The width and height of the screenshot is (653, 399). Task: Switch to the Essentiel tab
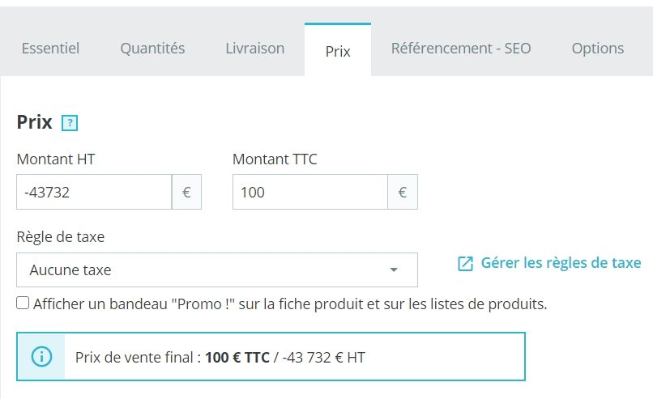[50, 49]
